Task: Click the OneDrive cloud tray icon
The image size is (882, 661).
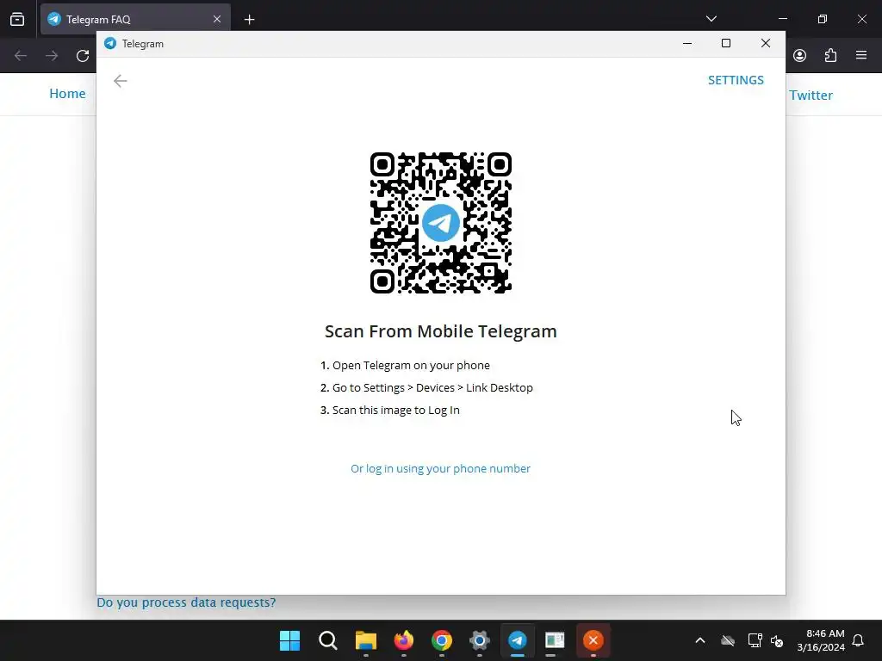Action: 728,640
